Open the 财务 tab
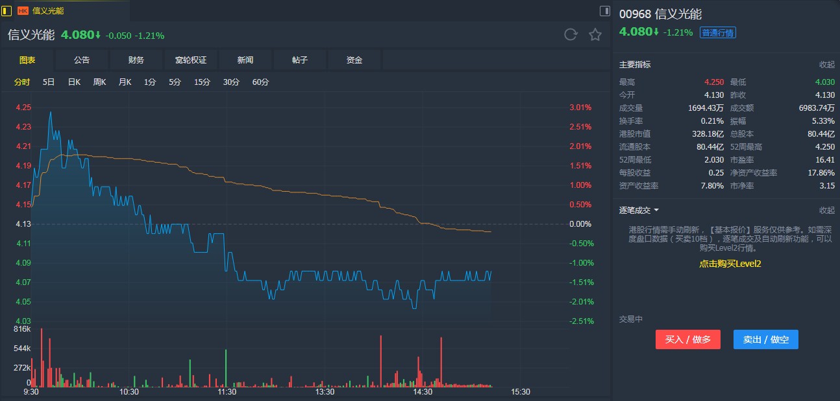The width and height of the screenshot is (840, 401). coord(136,59)
